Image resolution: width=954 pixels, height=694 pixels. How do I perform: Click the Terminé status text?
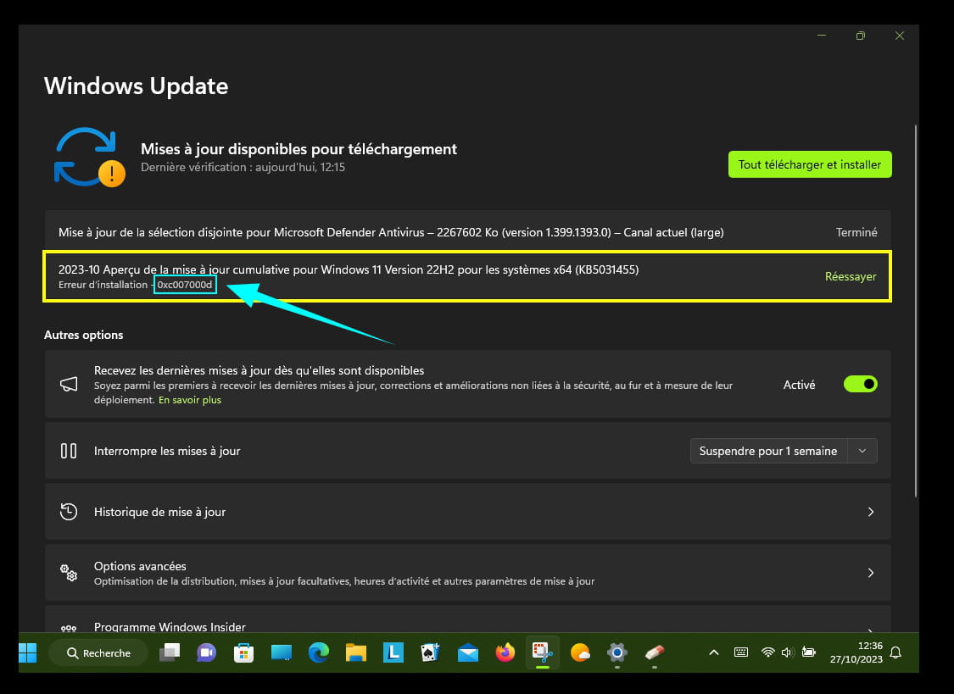click(x=856, y=232)
